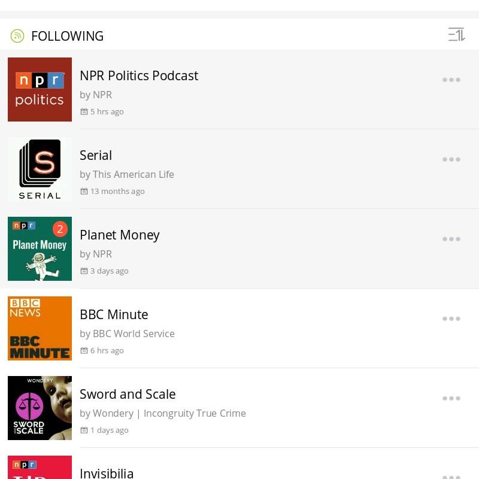The height and width of the screenshot is (479, 479).
Task: Click calendar icon next to 13 months ago
Action: pyautogui.click(x=84, y=191)
